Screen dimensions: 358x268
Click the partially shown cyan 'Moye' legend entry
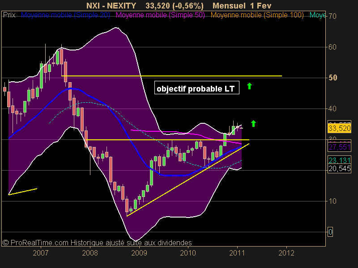(x=318, y=15)
